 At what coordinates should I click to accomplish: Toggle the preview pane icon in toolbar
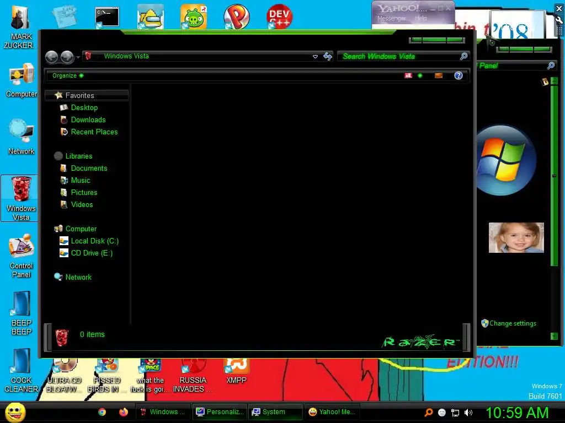point(439,75)
